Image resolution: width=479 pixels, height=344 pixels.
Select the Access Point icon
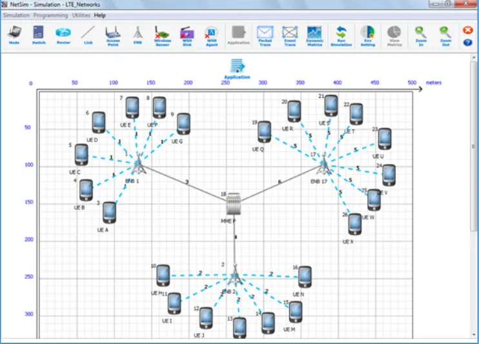pos(113,34)
